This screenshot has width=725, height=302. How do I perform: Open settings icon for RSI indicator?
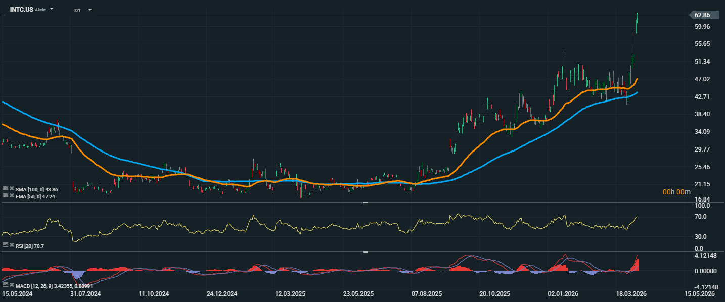pyautogui.click(x=5, y=244)
